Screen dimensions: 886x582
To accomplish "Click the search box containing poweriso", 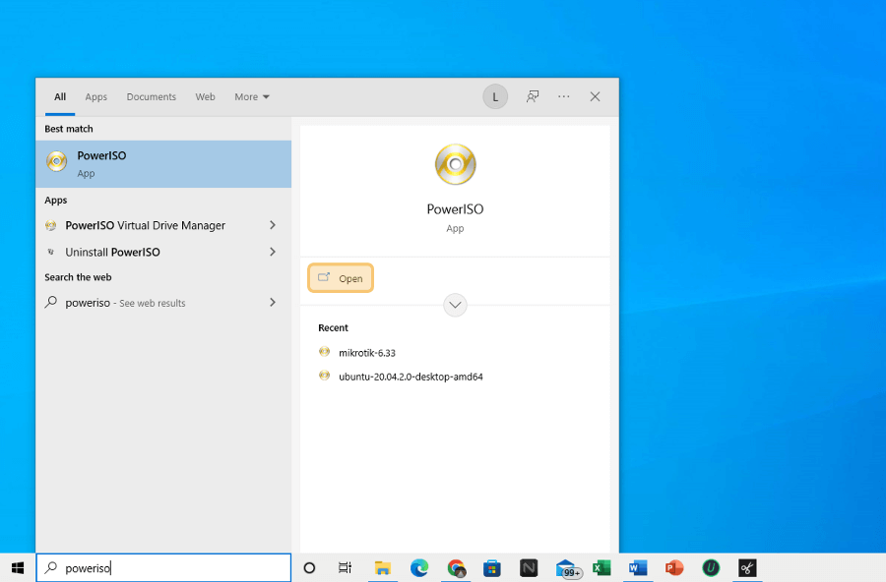I will click(163, 568).
